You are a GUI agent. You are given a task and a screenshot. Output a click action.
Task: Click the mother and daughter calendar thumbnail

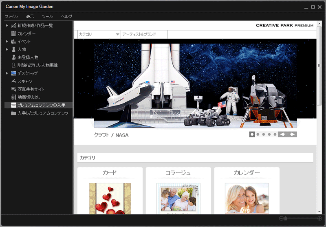pyautogui.click(x=247, y=198)
